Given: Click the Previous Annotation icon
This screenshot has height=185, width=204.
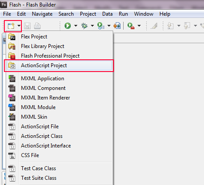Looking at the screenshot, I should pos(187,26).
